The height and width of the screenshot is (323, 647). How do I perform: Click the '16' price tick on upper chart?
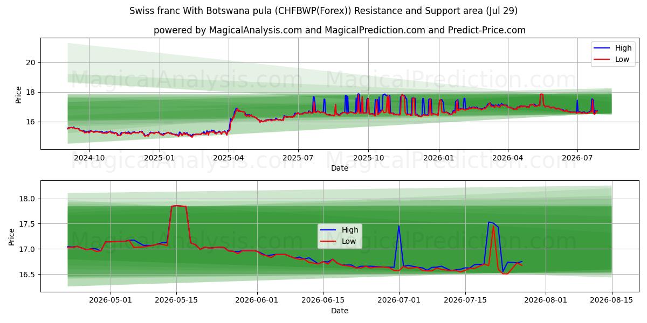pyautogui.click(x=31, y=122)
